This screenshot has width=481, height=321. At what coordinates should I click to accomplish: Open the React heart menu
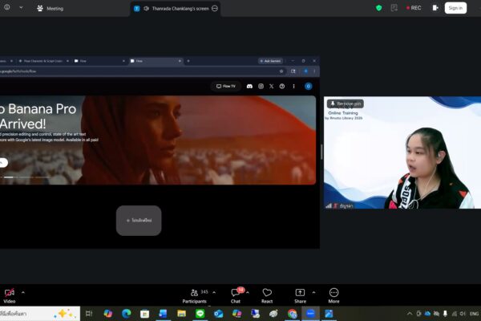(267, 295)
